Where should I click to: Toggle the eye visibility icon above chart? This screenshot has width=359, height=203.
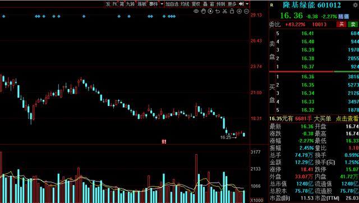click(x=196, y=11)
